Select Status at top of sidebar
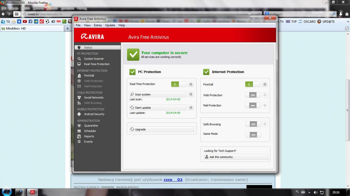This screenshot has height=196, width=350. 97,47
